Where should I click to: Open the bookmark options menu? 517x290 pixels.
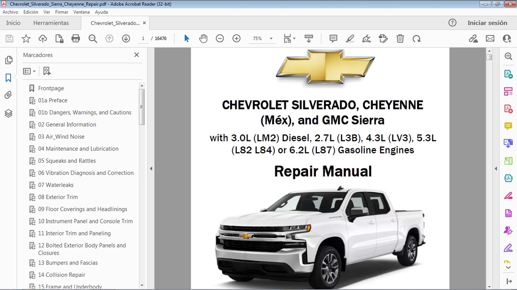point(29,71)
